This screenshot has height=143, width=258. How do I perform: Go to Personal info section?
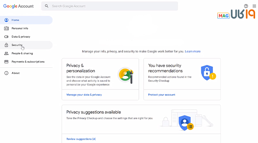[x=20, y=28]
